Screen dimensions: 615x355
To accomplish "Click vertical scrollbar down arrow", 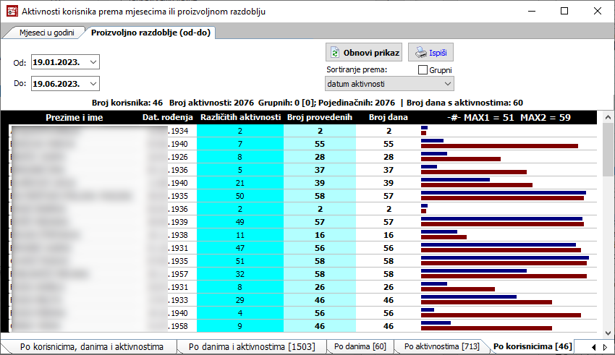I will coord(608,333).
